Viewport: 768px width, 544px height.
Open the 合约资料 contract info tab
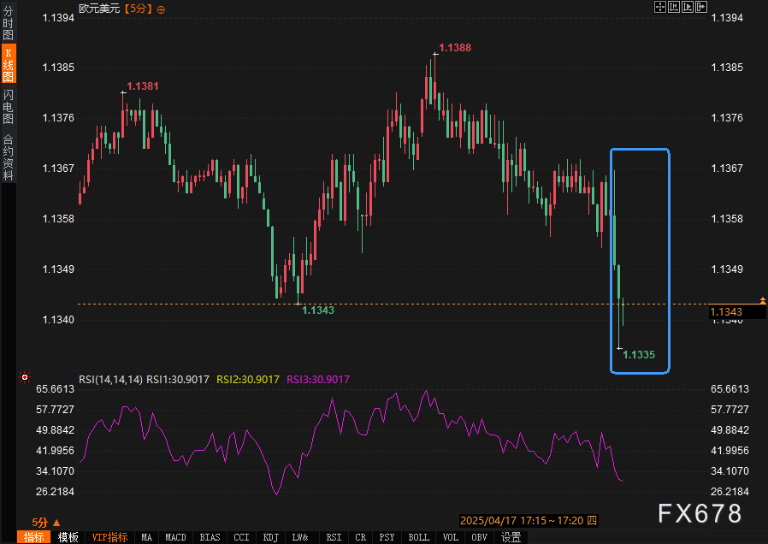pyautogui.click(x=8, y=157)
